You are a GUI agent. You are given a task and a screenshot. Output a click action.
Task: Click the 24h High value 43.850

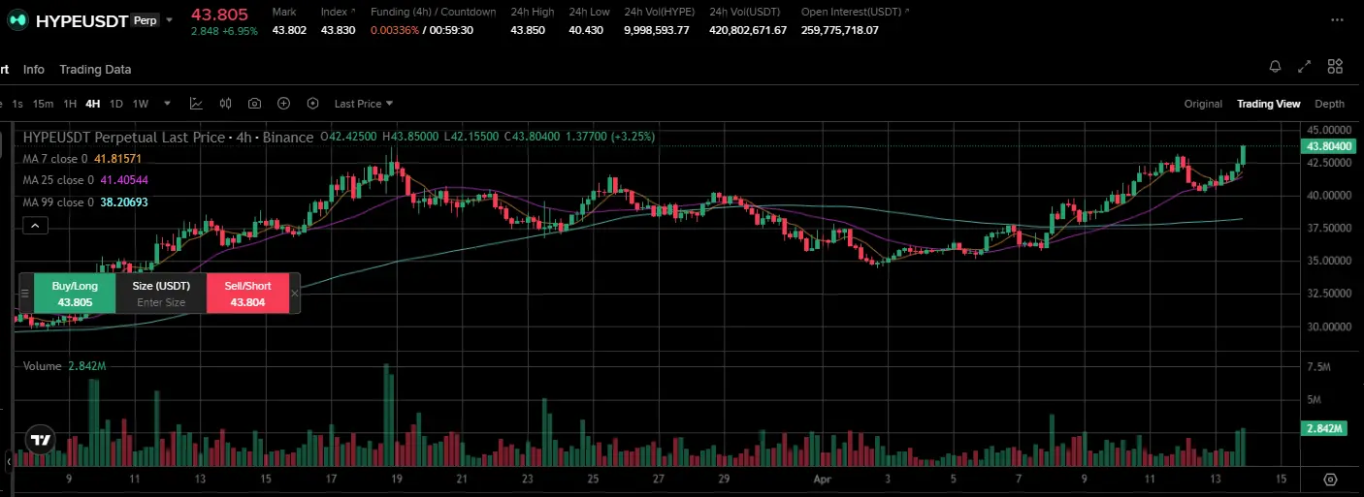(528, 30)
